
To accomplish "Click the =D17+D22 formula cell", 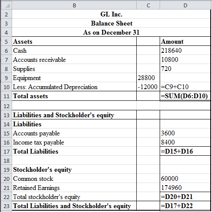I will click(x=185, y=206).
